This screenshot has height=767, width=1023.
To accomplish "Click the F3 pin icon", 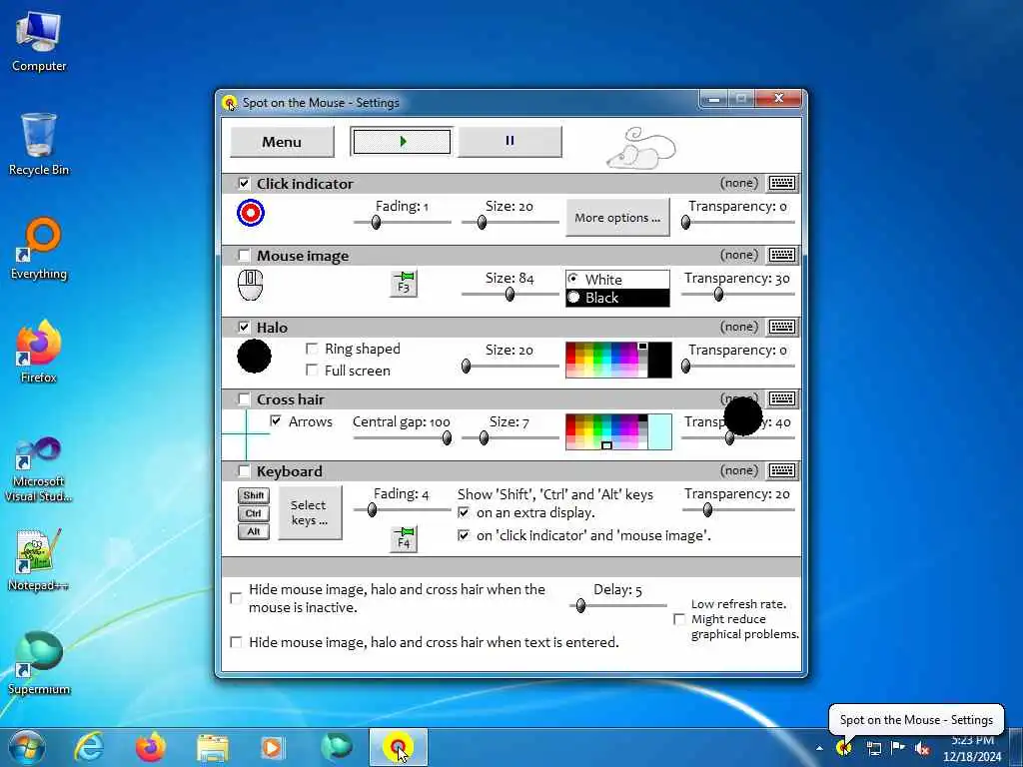I will tap(404, 283).
